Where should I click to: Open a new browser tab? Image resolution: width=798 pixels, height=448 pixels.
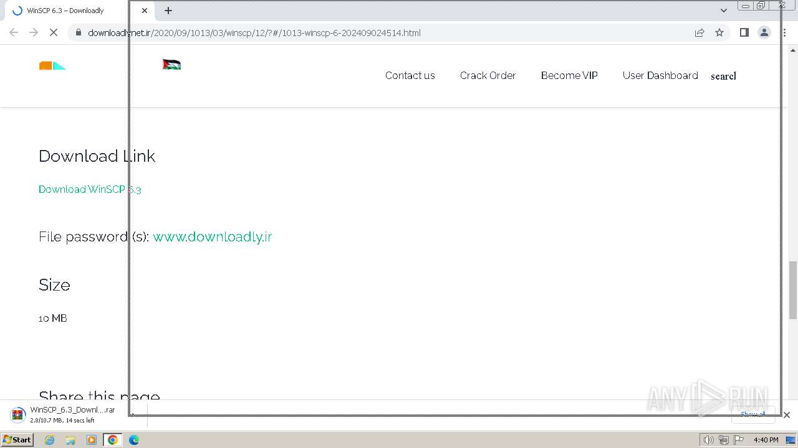[168, 11]
